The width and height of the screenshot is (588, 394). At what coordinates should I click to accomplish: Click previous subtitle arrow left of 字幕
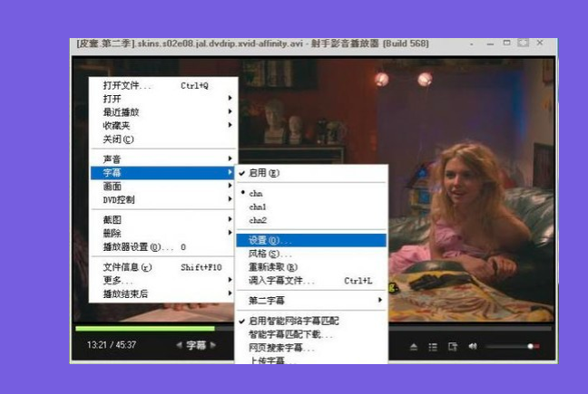coord(179,345)
